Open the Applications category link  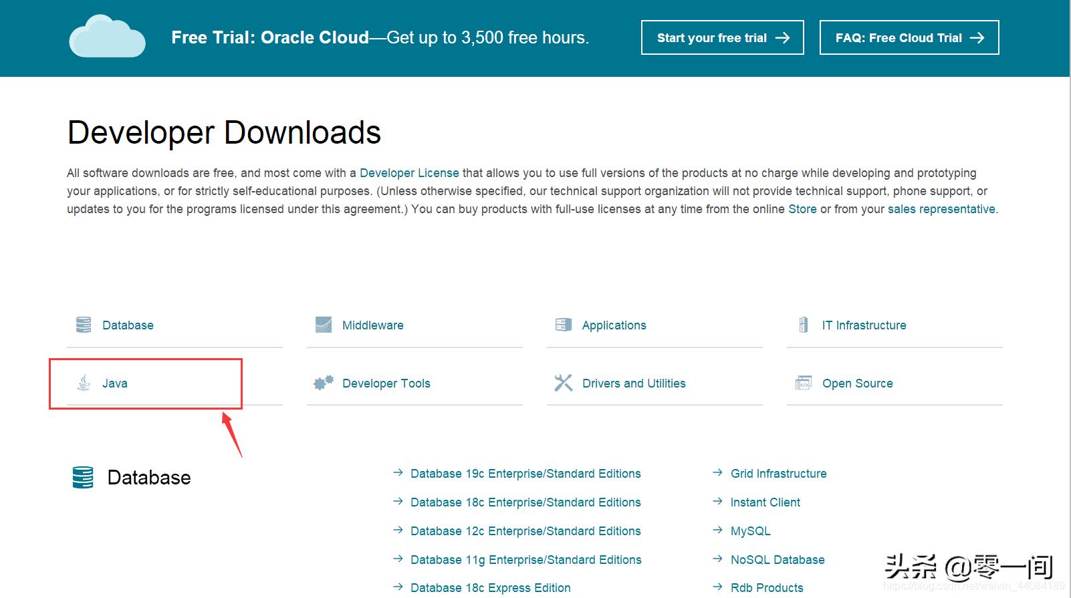point(614,325)
